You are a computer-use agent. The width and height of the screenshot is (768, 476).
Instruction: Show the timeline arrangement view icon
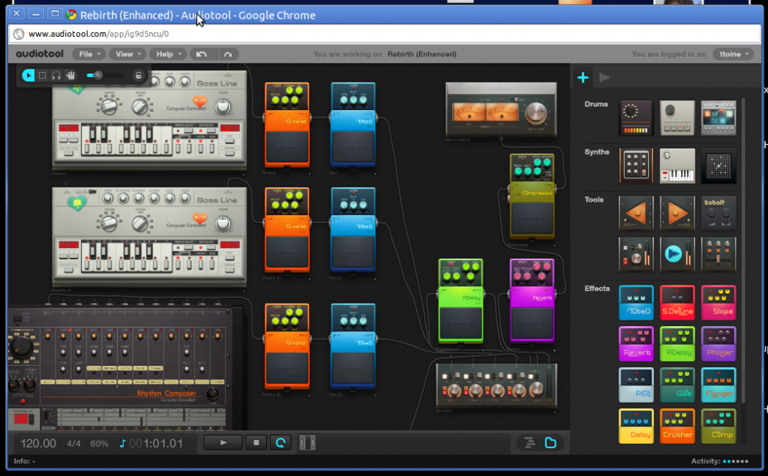pos(529,443)
